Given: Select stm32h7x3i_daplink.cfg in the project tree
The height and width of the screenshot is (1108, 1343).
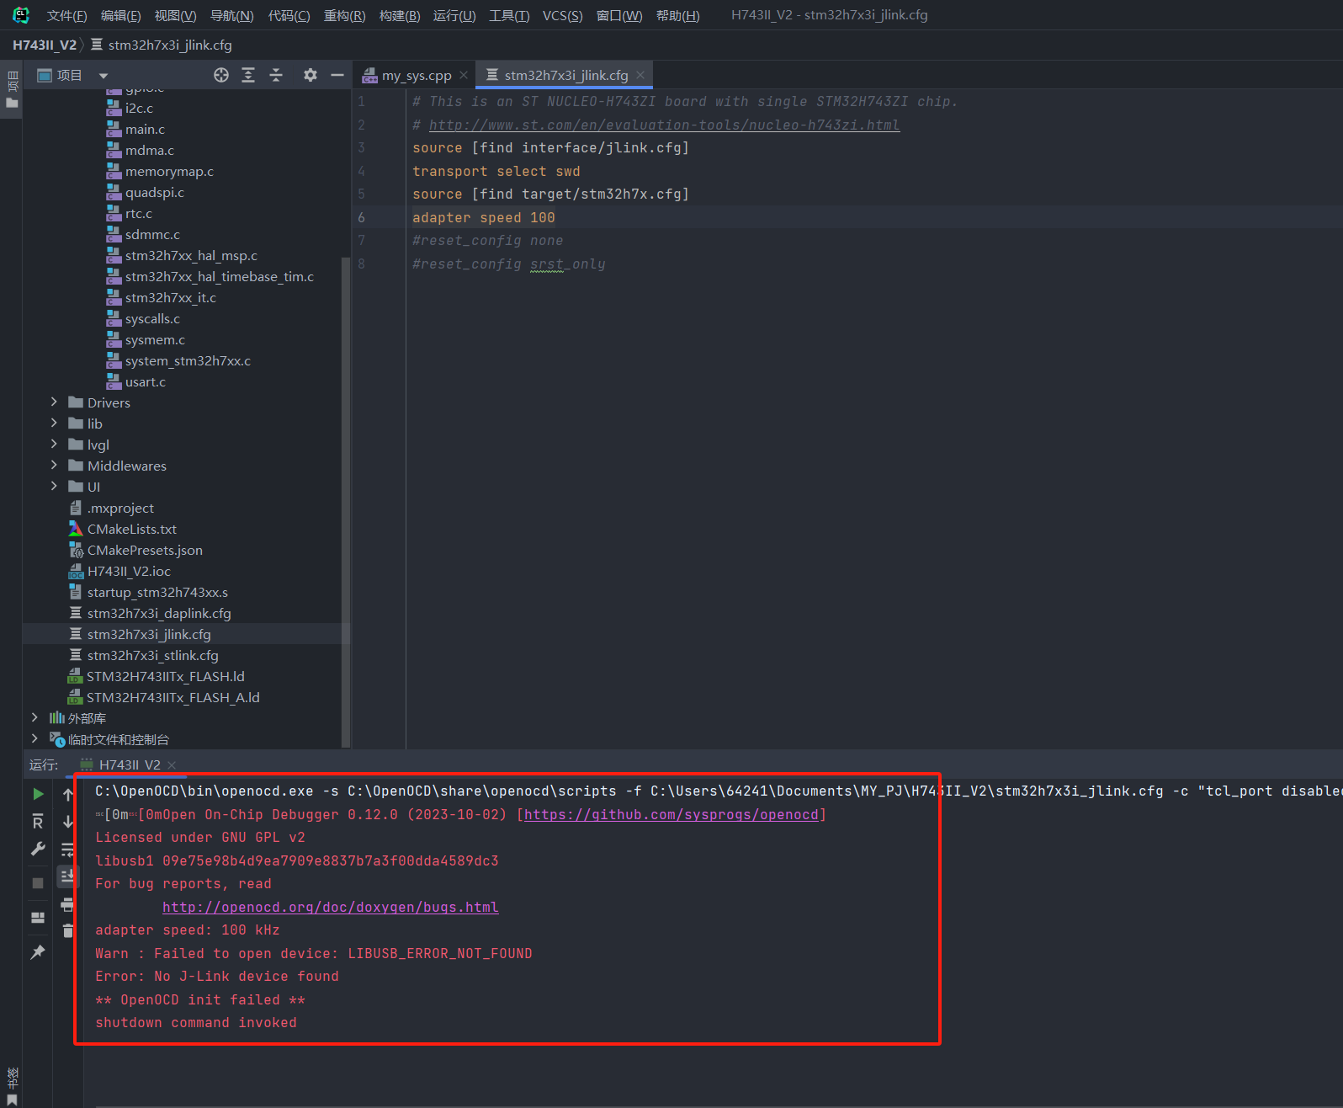Looking at the screenshot, I should click(x=159, y=613).
